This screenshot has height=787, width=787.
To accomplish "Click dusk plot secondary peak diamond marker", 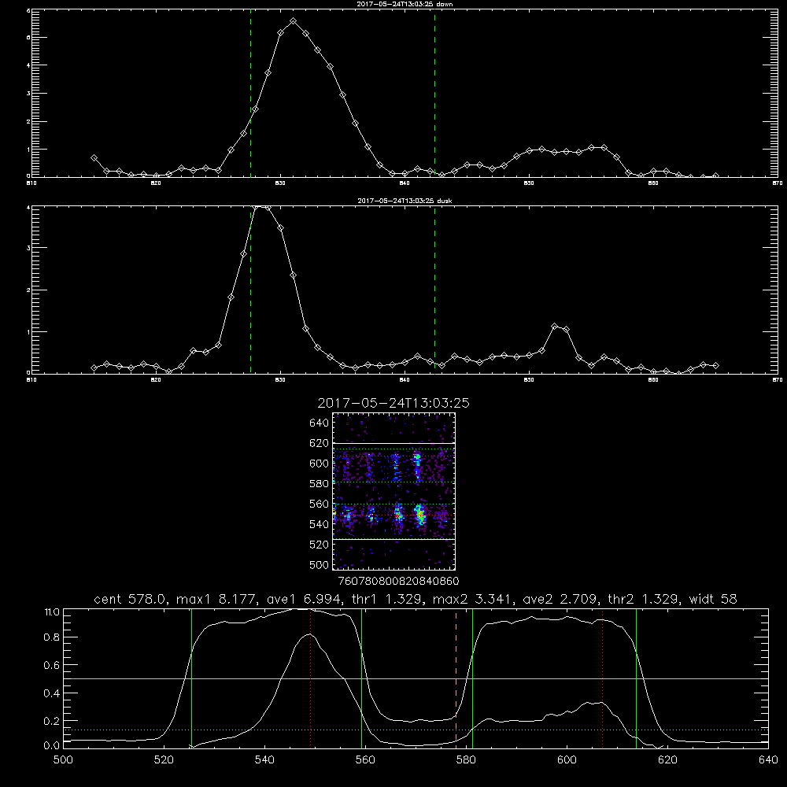I will pos(555,327).
